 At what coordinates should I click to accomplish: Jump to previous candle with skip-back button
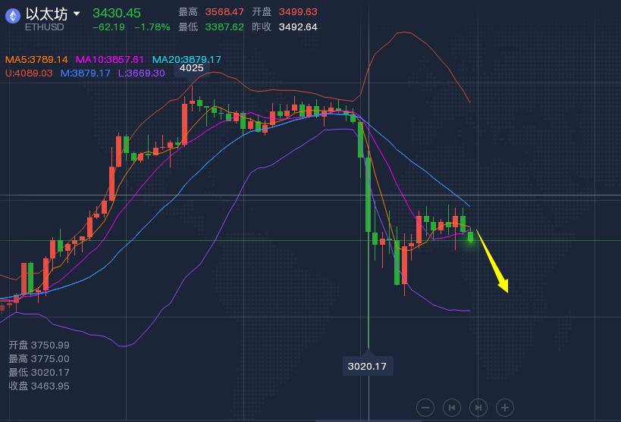[x=452, y=407]
